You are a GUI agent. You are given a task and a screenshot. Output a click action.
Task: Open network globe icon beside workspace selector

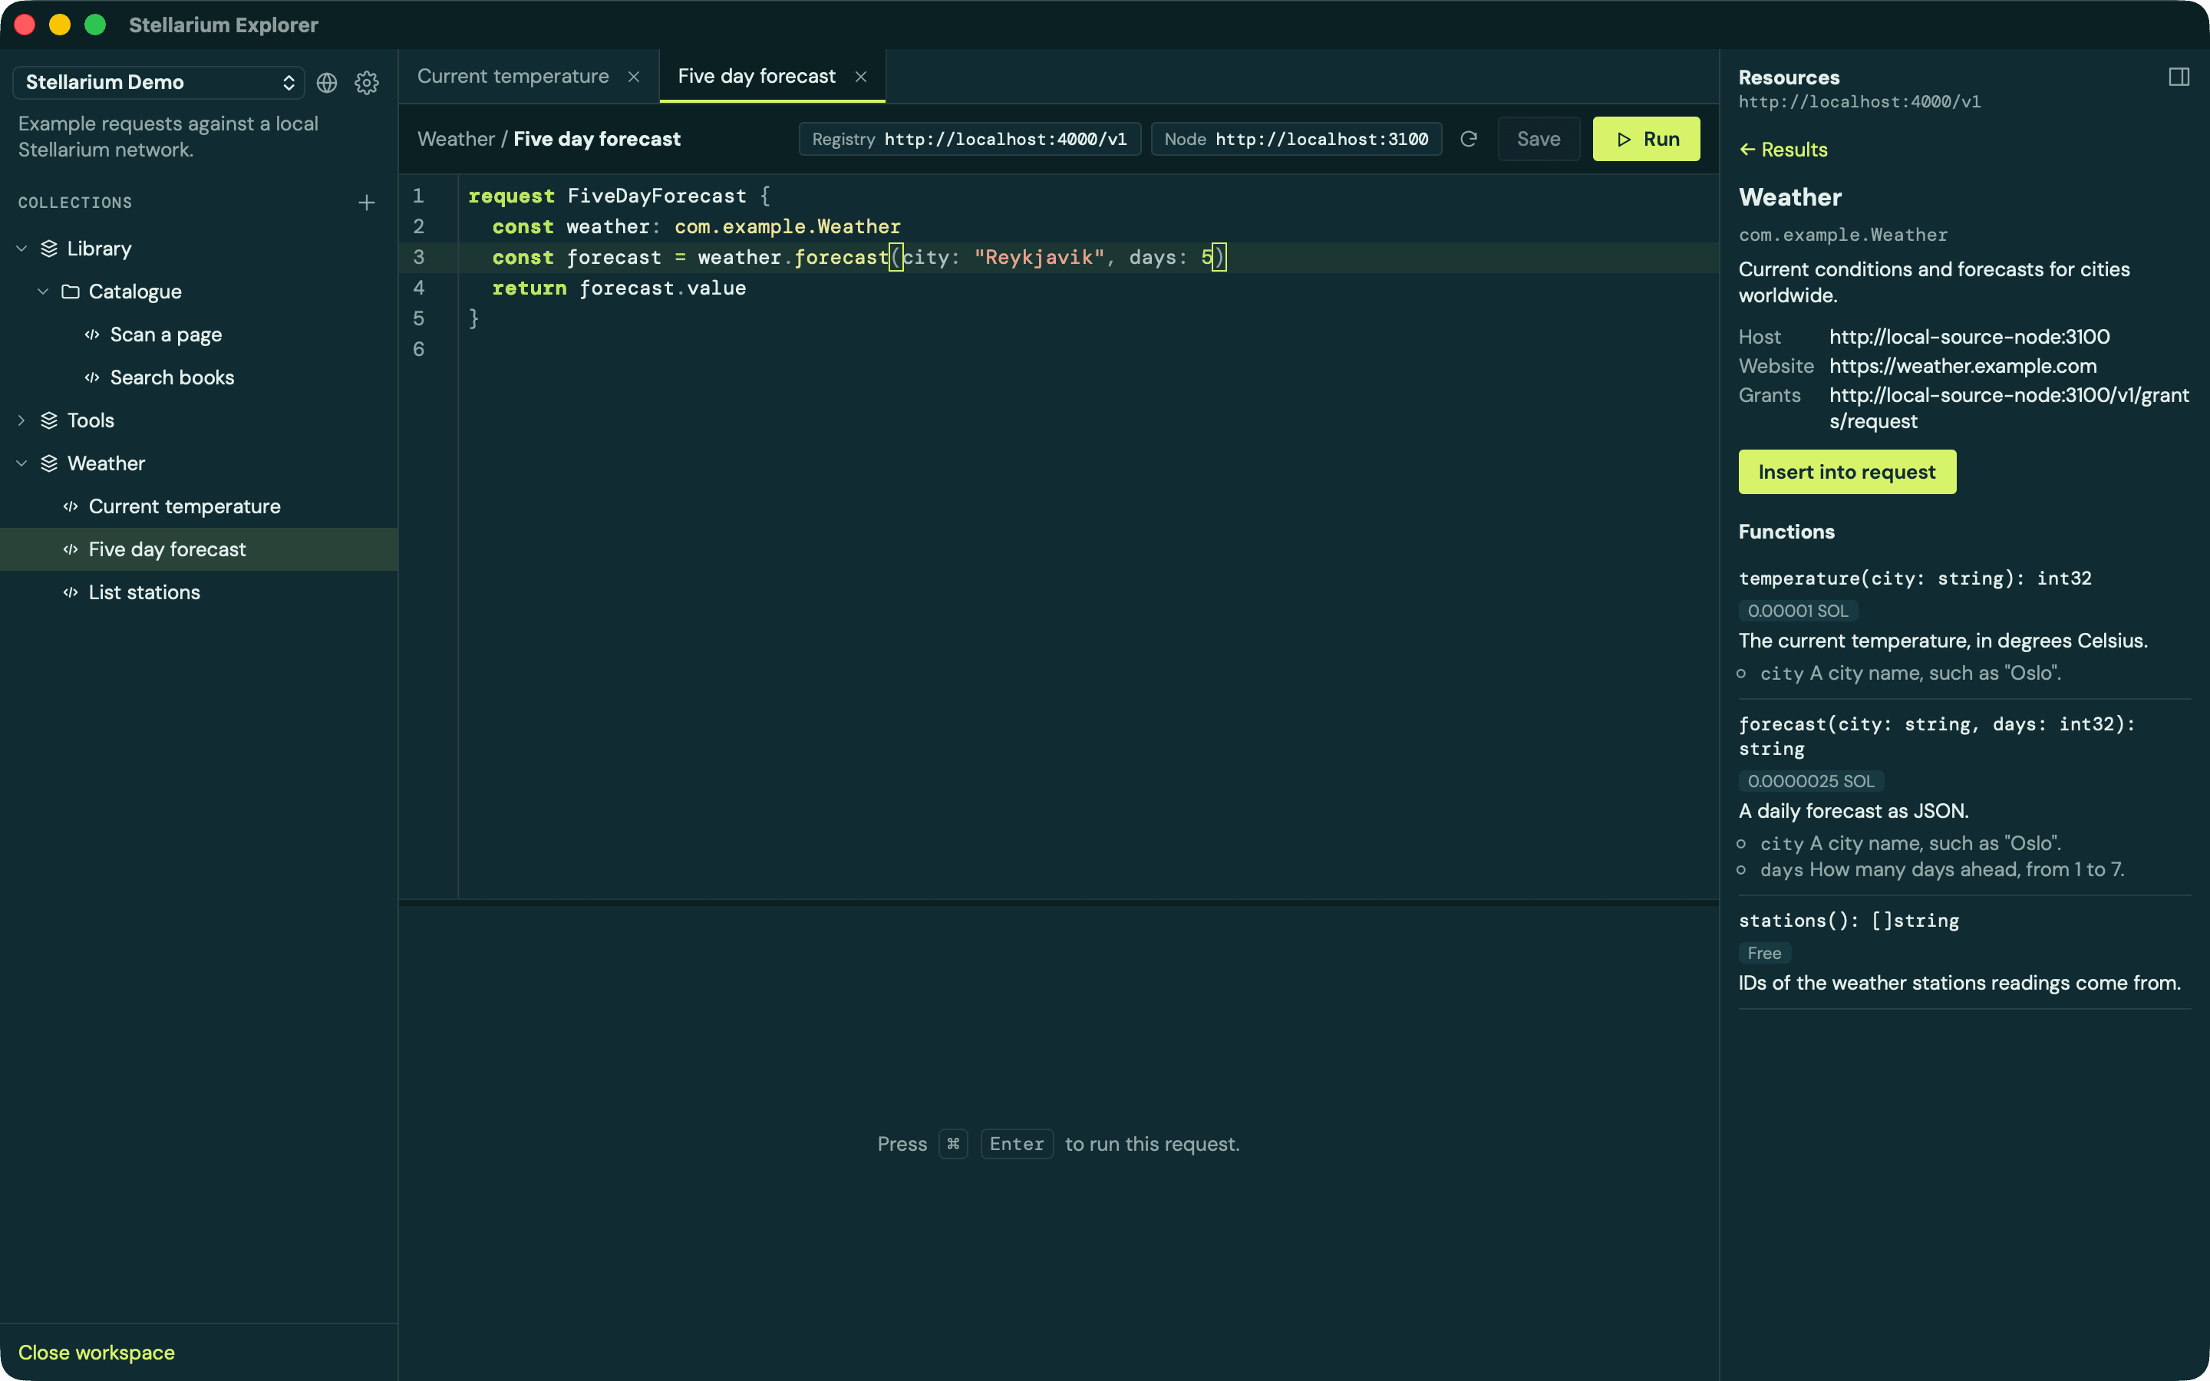(x=327, y=82)
